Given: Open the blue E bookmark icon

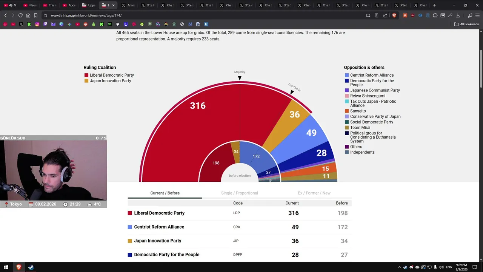Looking at the screenshot, I should pyautogui.click(x=206, y=24).
